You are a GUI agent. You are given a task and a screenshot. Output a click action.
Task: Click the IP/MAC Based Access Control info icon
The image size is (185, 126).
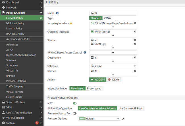(85, 53)
